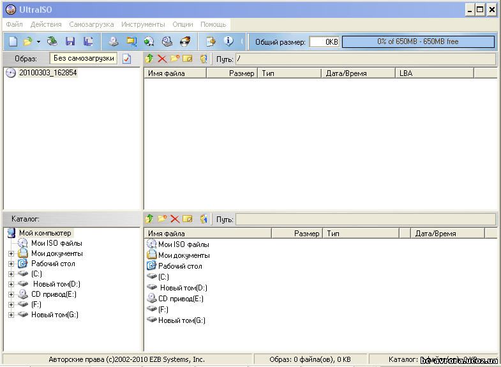Click the Burn CD/DVD Image flaming disc icon
The width and height of the screenshot is (501, 367).
click(185, 41)
